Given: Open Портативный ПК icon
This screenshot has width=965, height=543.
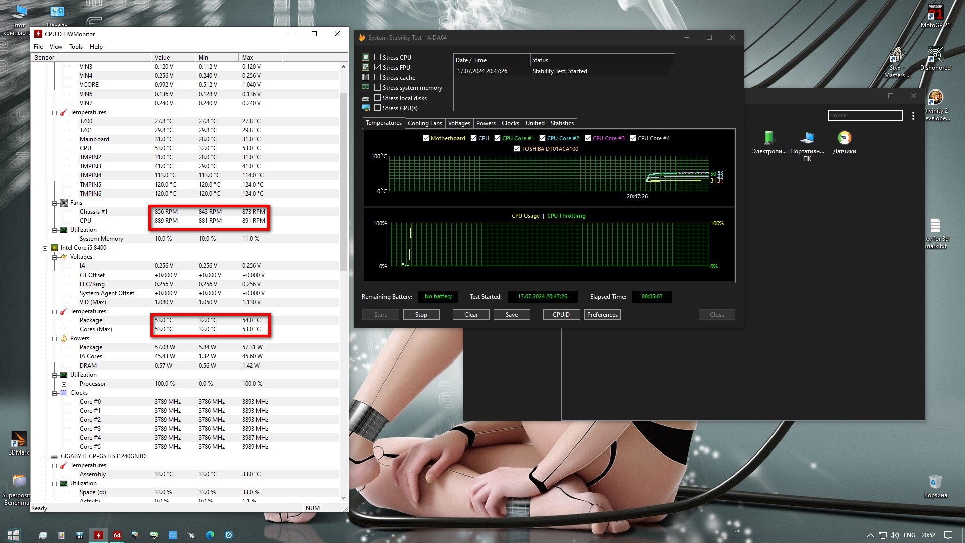Looking at the screenshot, I should click(x=807, y=139).
